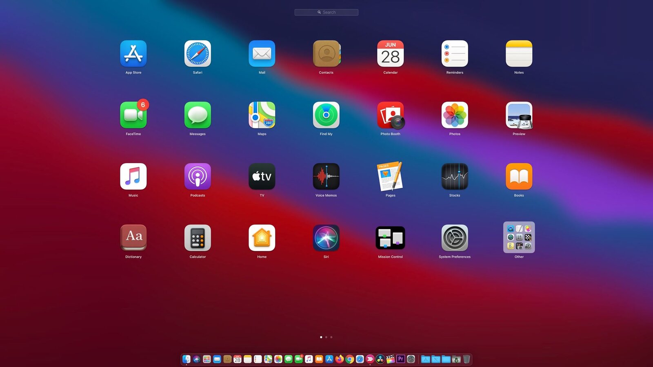Open the Calculator app
The height and width of the screenshot is (367, 653).
198,238
